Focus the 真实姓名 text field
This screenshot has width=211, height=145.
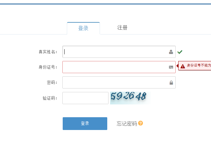click(119, 52)
